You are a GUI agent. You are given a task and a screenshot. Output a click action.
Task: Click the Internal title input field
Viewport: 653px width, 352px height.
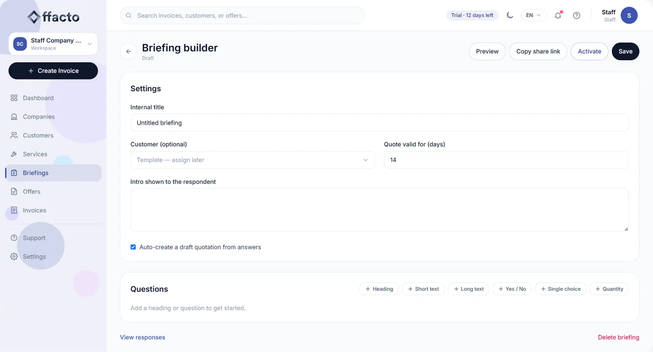pyautogui.click(x=379, y=123)
